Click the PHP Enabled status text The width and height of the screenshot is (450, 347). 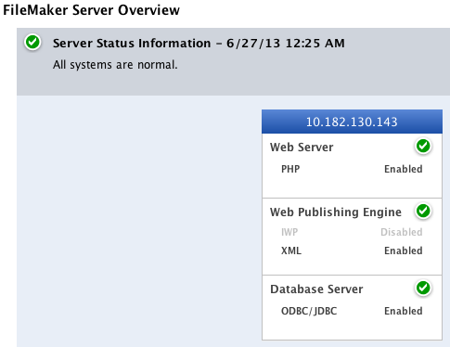click(x=404, y=169)
